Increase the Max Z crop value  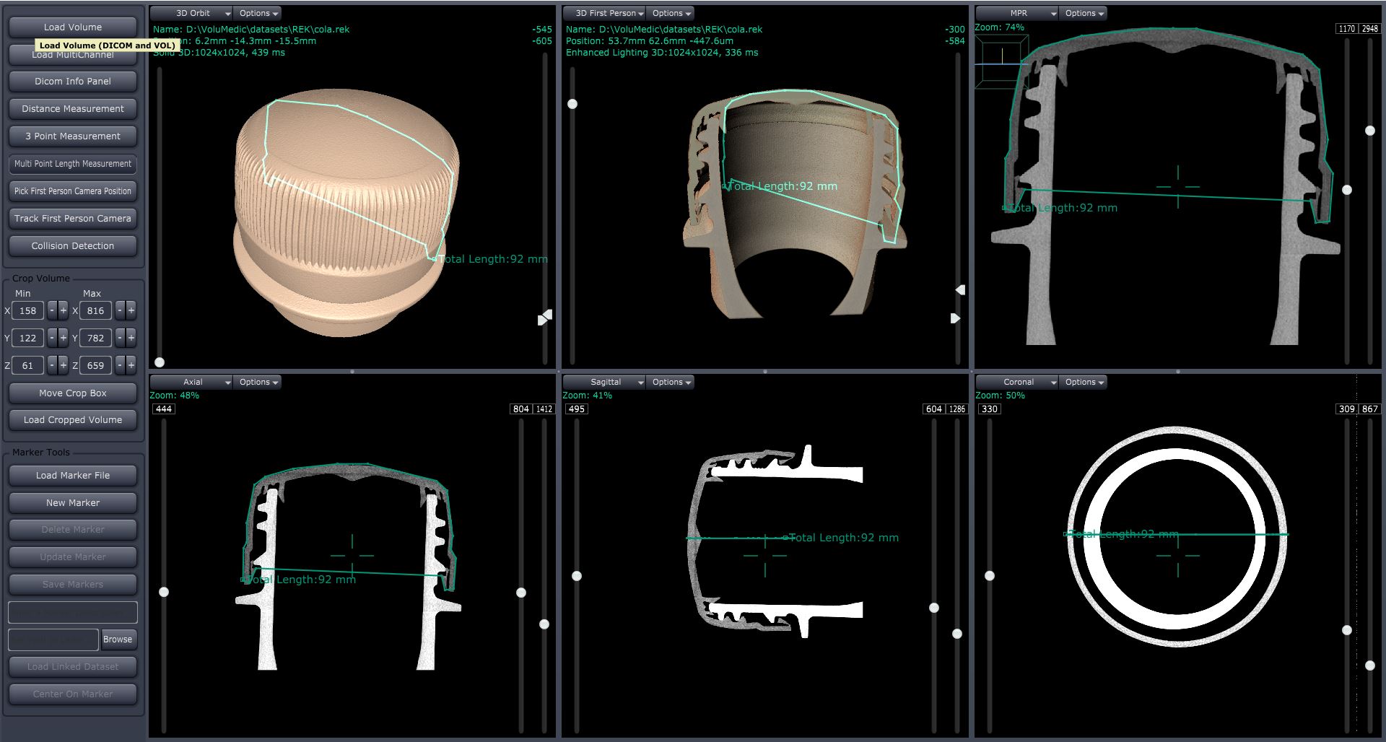(x=131, y=365)
